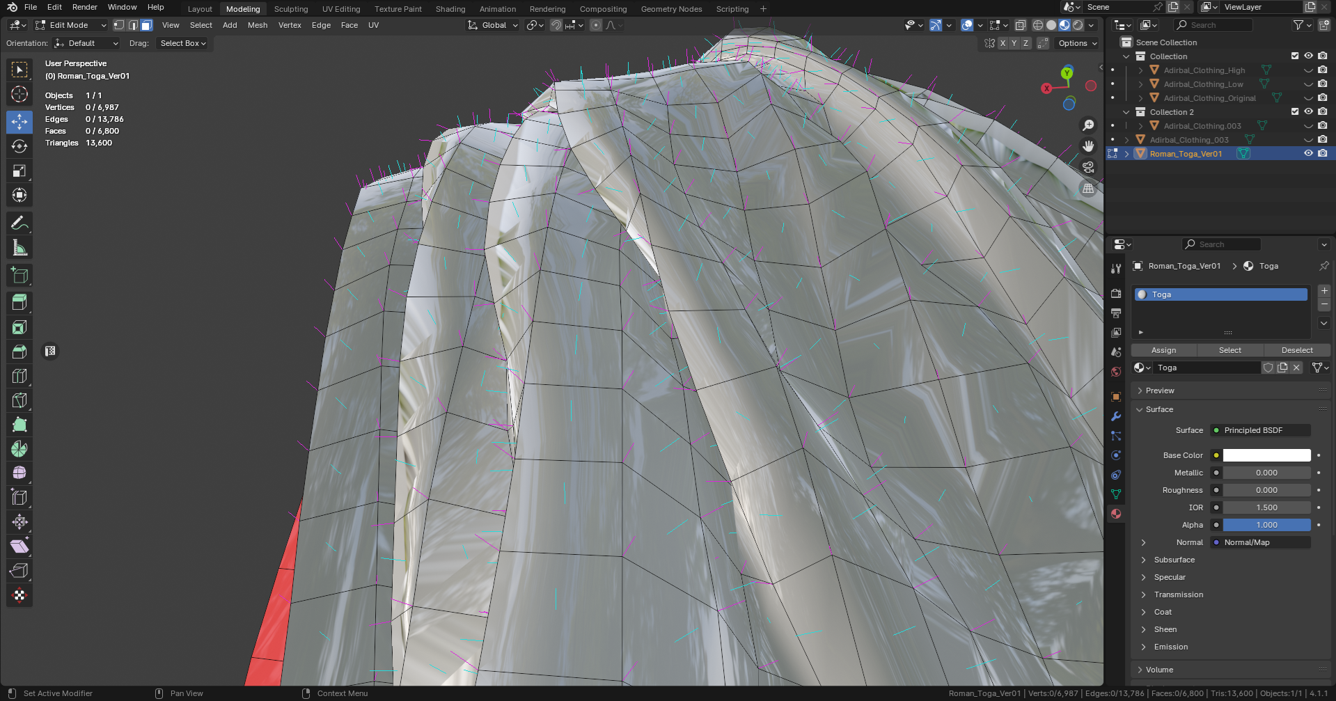Viewport: 1336px width, 701px height.
Task: Open the Vertex menu
Action: click(x=290, y=25)
